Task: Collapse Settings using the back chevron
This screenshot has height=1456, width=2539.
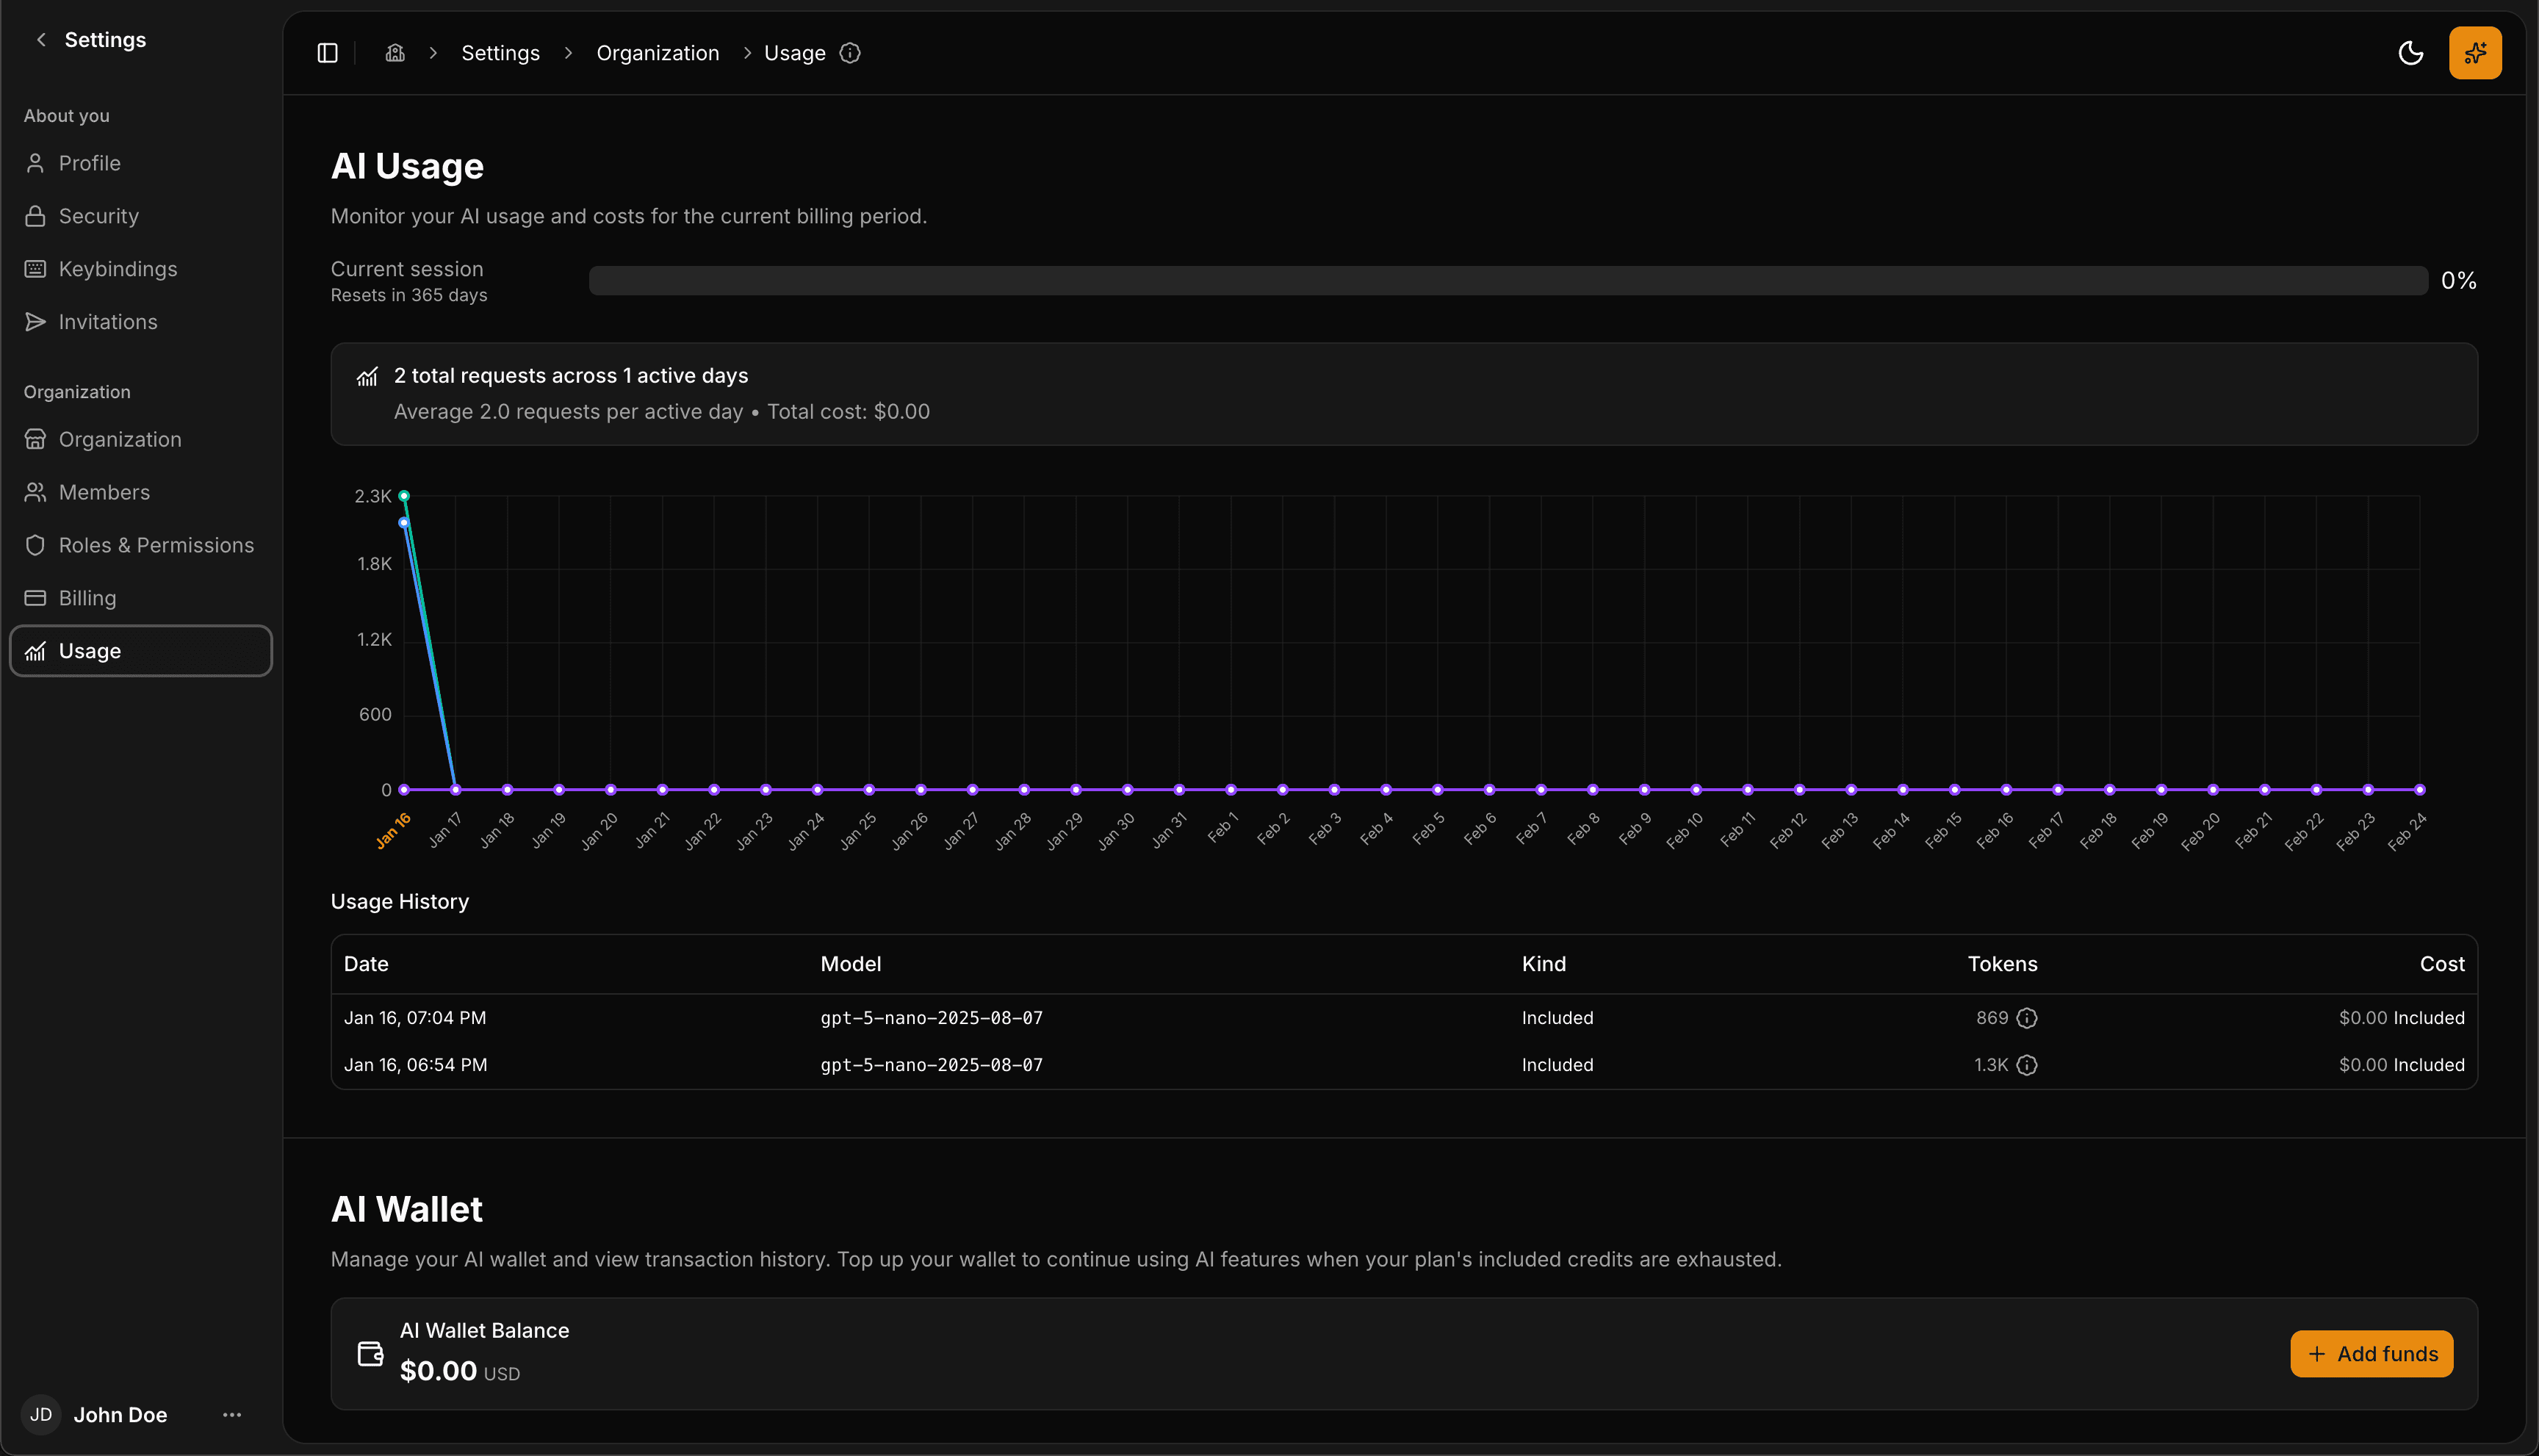Action: click(40, 39)
